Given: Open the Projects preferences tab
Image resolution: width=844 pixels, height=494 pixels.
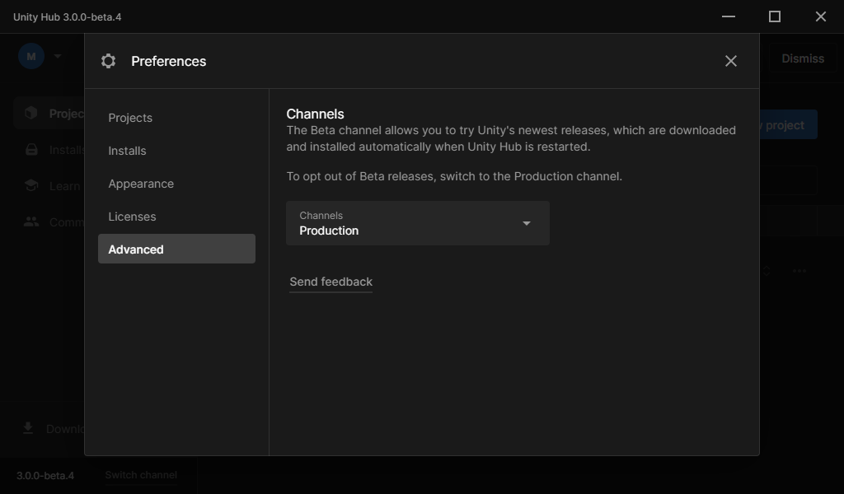Looking at the screenshot, I should point(176,118).
